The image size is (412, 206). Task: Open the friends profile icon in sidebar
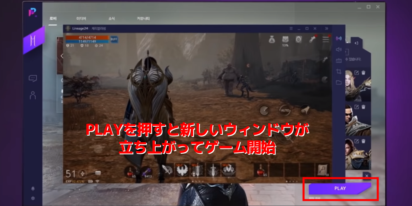tap(33, 95)
